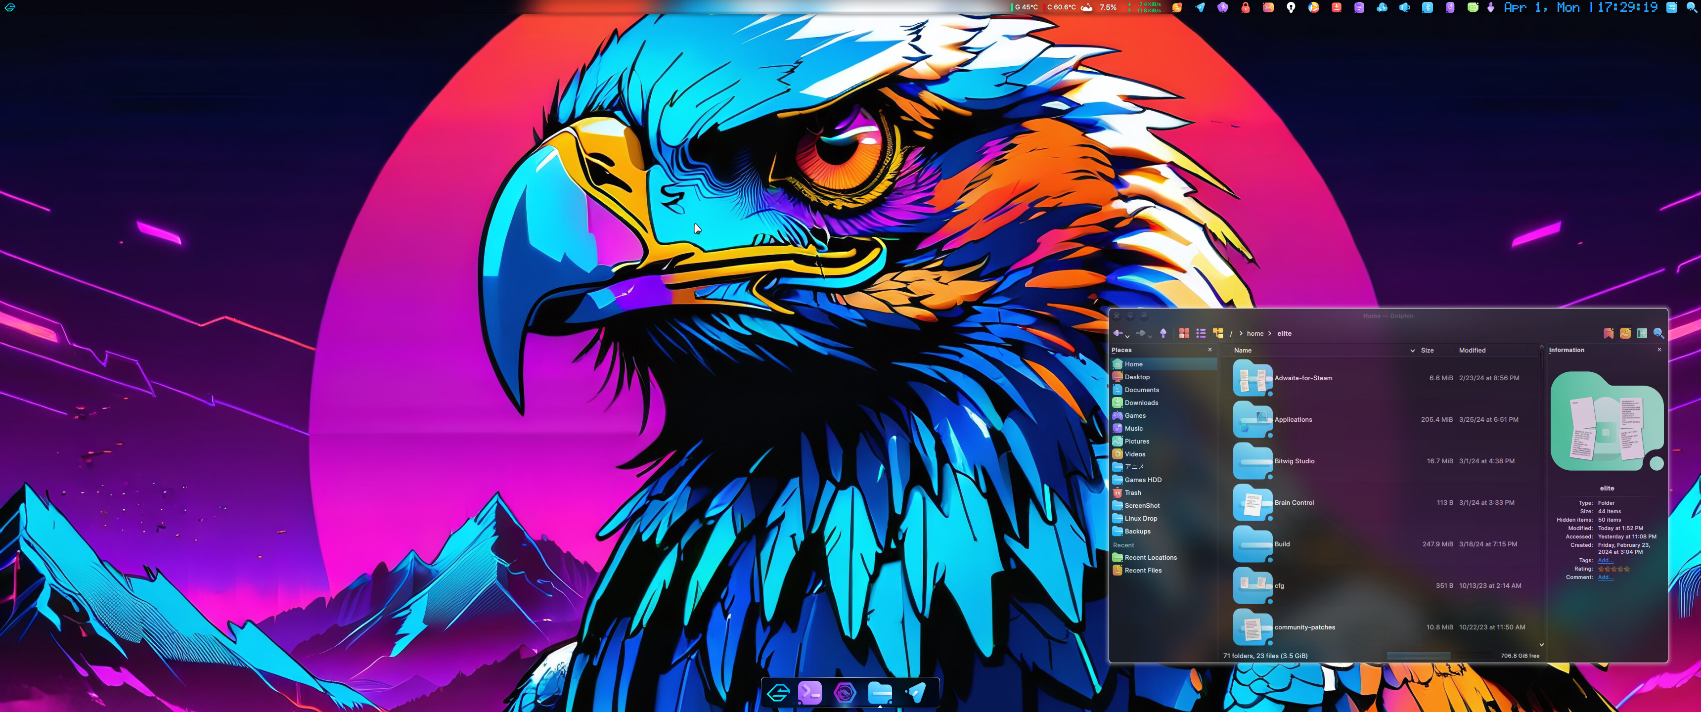Open the file manager icon in dock

(880, 692)
